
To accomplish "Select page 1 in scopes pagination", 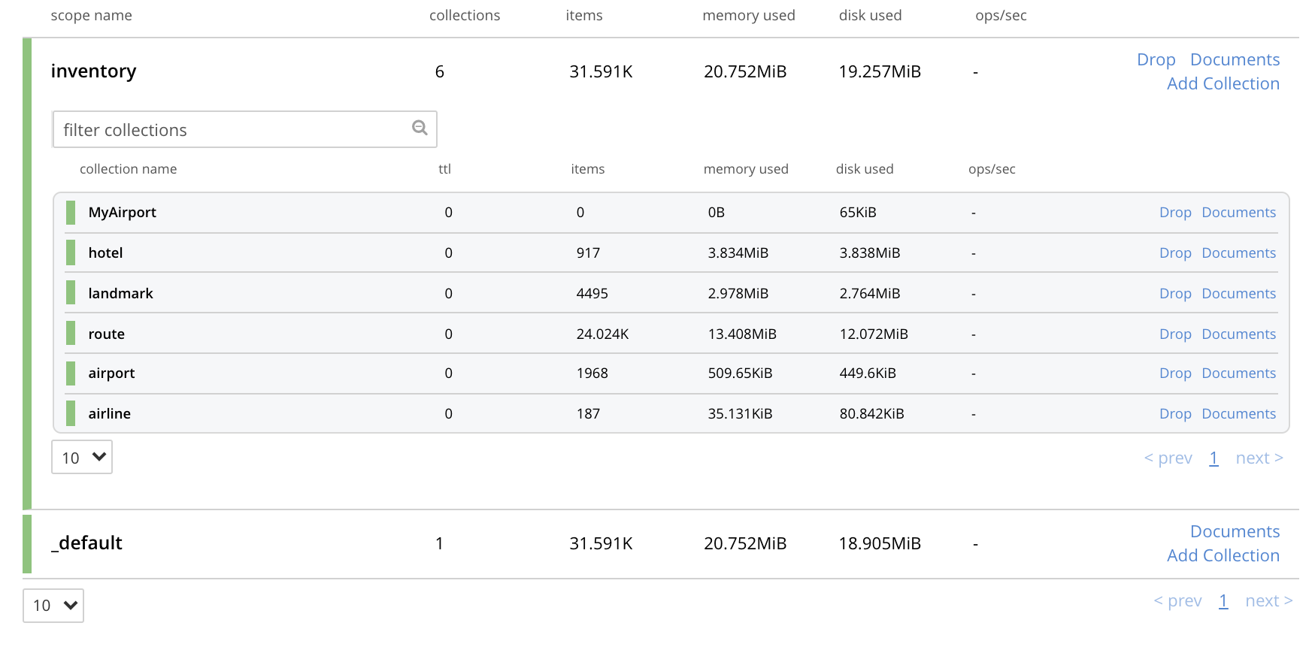I will tap(1223, 601).
